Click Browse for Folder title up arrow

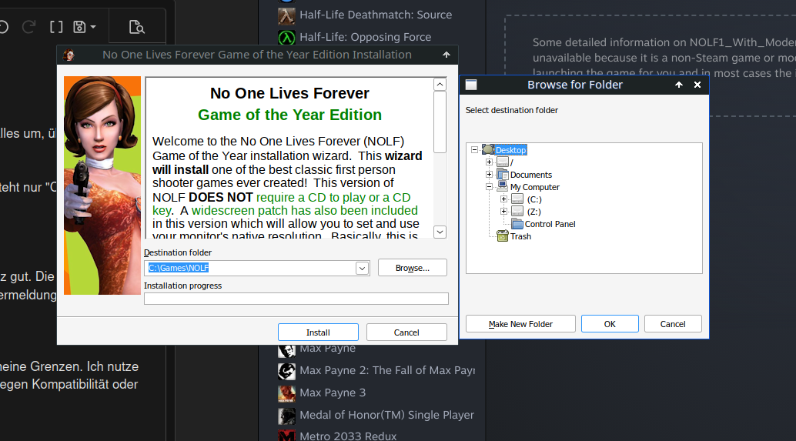tap(679, 85)
